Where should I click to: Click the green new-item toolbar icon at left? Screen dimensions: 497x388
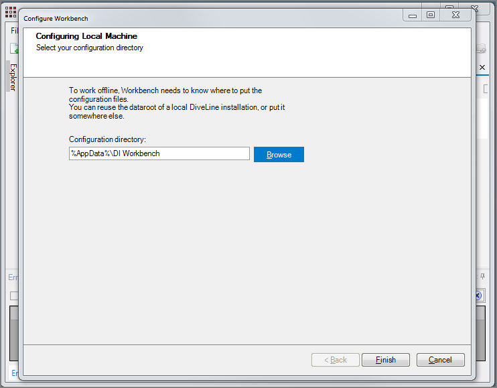coord(13,49)
